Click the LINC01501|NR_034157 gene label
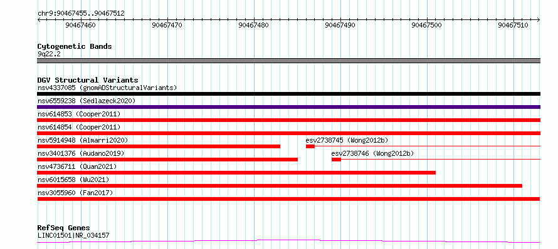This screenshot has height=249, width=558. click(73, 235)
